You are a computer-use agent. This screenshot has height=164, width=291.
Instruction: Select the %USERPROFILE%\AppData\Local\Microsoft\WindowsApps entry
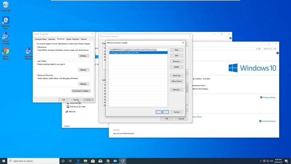click(x=138, y=50)
